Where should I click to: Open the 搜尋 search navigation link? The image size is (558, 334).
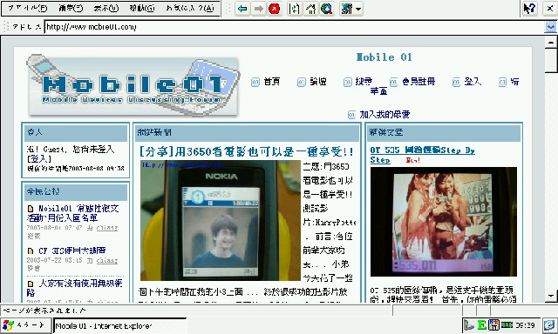pyautogui.click(x=364, y=81)
